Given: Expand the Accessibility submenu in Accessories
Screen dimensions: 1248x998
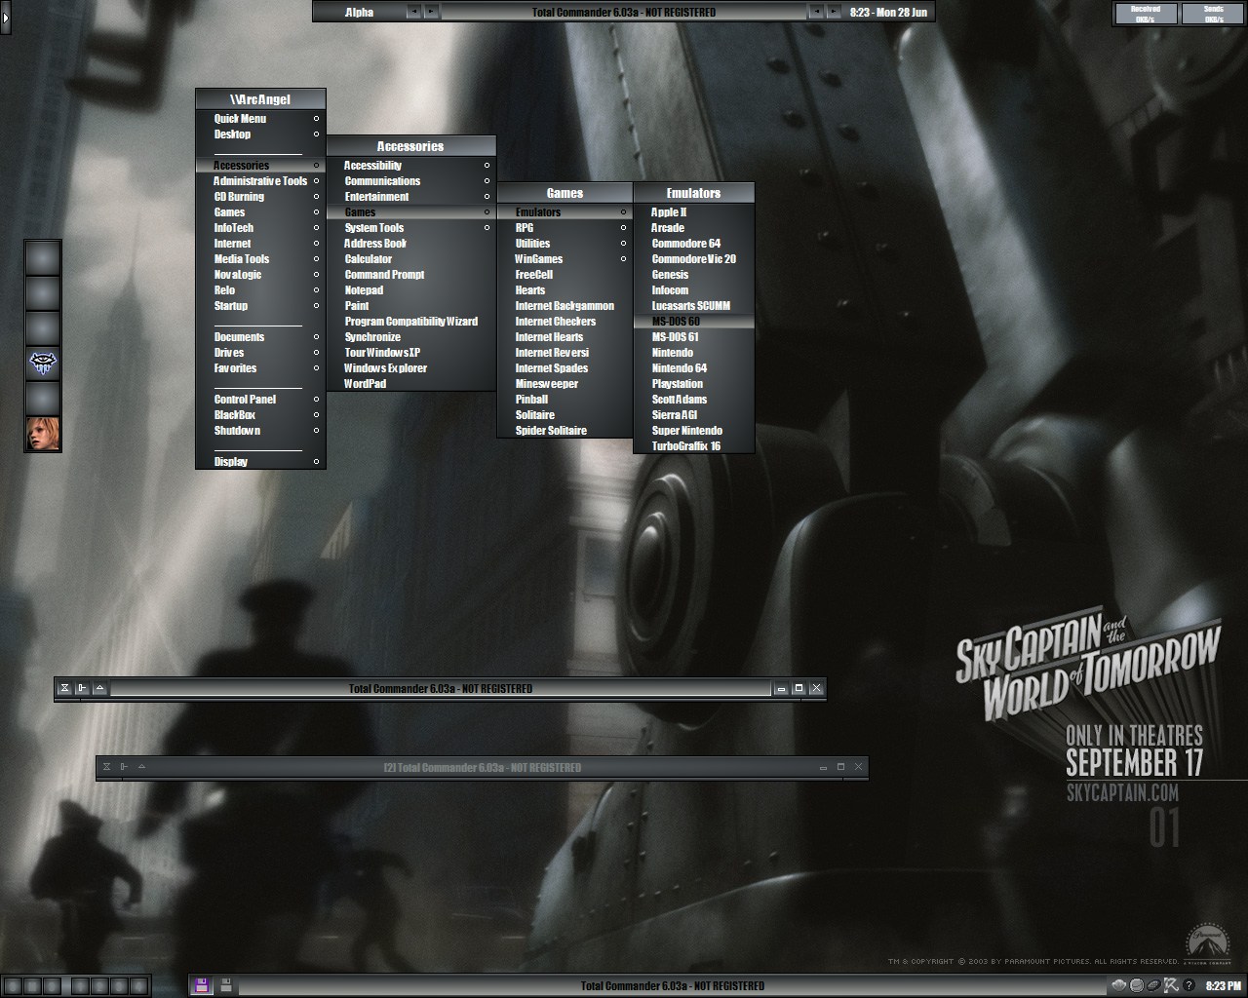Looking at the screenshot, I should [x=410, y=166].
